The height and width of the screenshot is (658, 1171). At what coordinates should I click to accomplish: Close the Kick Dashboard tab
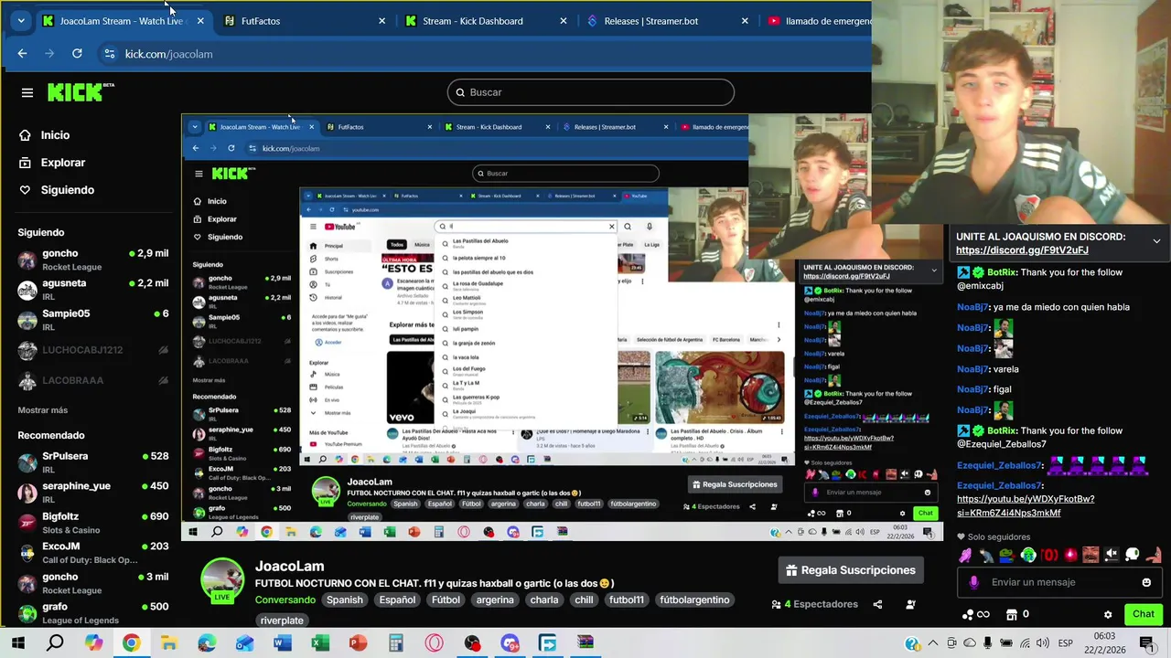point(564,21)
